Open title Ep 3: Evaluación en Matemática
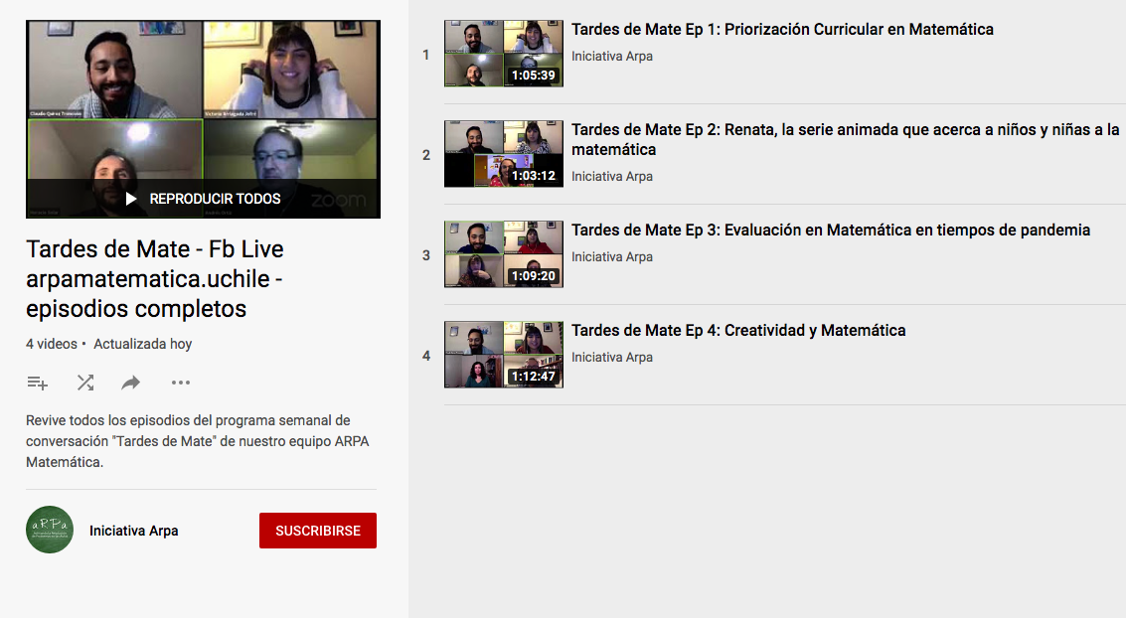Viewport: 1126px width, 618px height. click(x=831, y=231)
